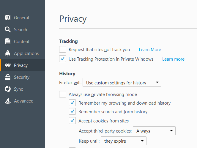Viewport: 197px width, 148px height.
Task: Click the Search magnifying glass icon
Action: (x=8, y=29)
